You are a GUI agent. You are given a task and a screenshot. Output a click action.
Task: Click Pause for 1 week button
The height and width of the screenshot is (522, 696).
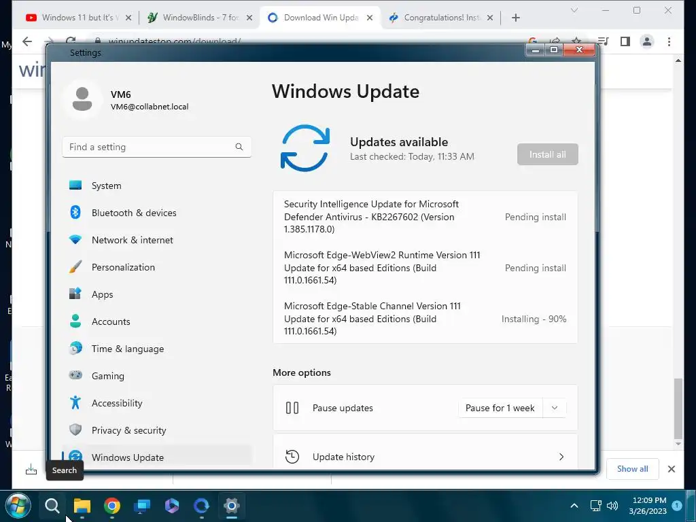point(500,408)
